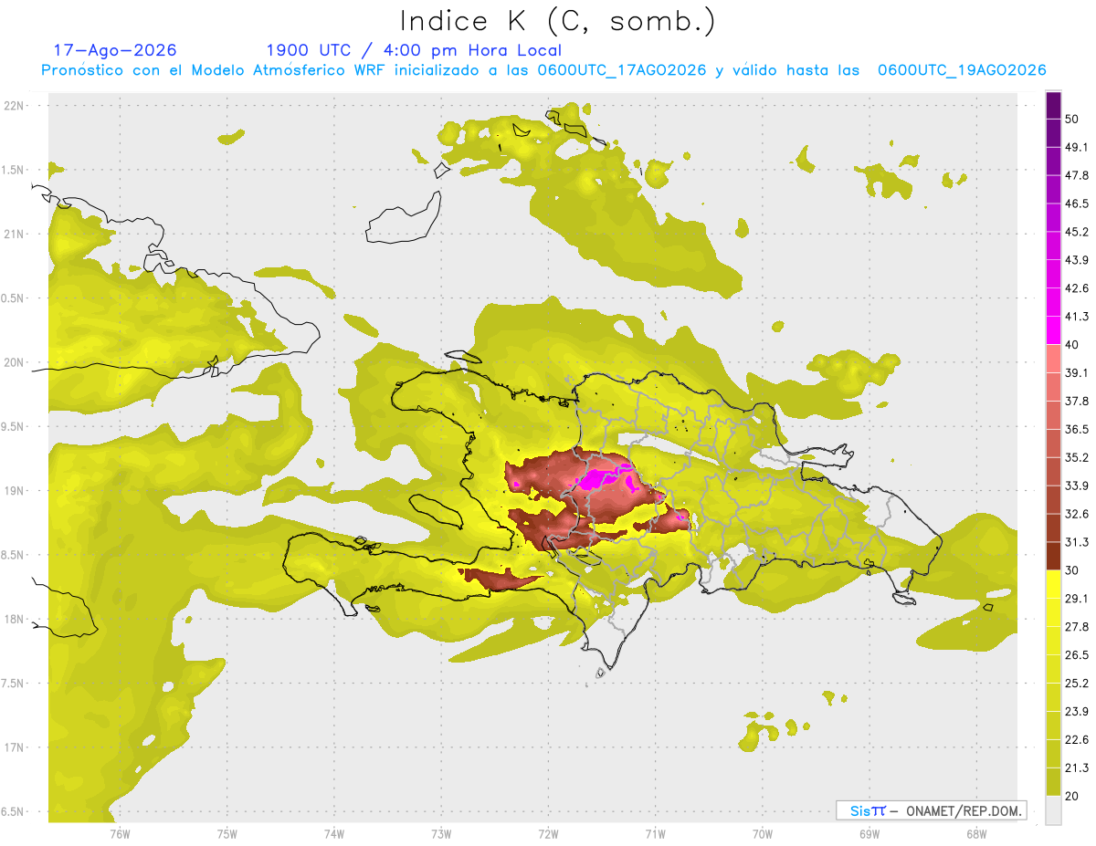
Task: Click the colorbar value '32.6'
Action: coord(1078,514)
